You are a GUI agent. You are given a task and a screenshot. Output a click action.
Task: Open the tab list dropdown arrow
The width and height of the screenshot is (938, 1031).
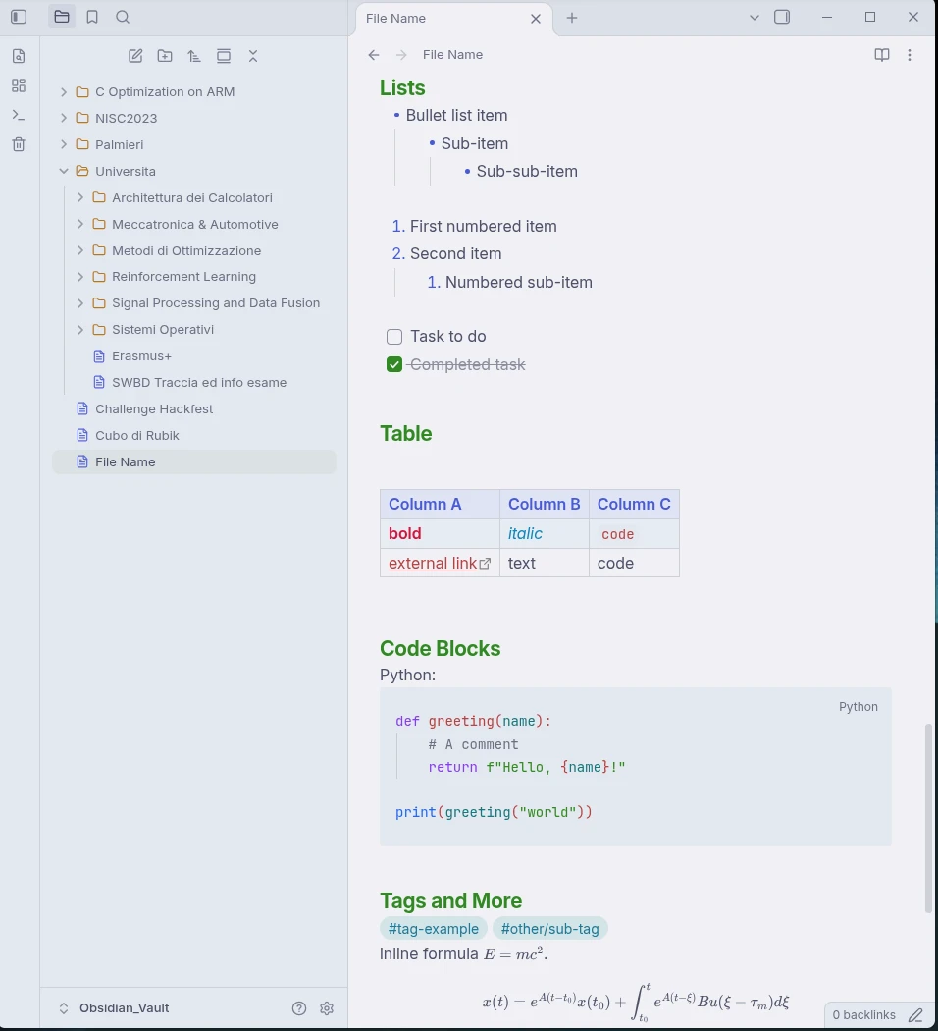click(755, 18)
